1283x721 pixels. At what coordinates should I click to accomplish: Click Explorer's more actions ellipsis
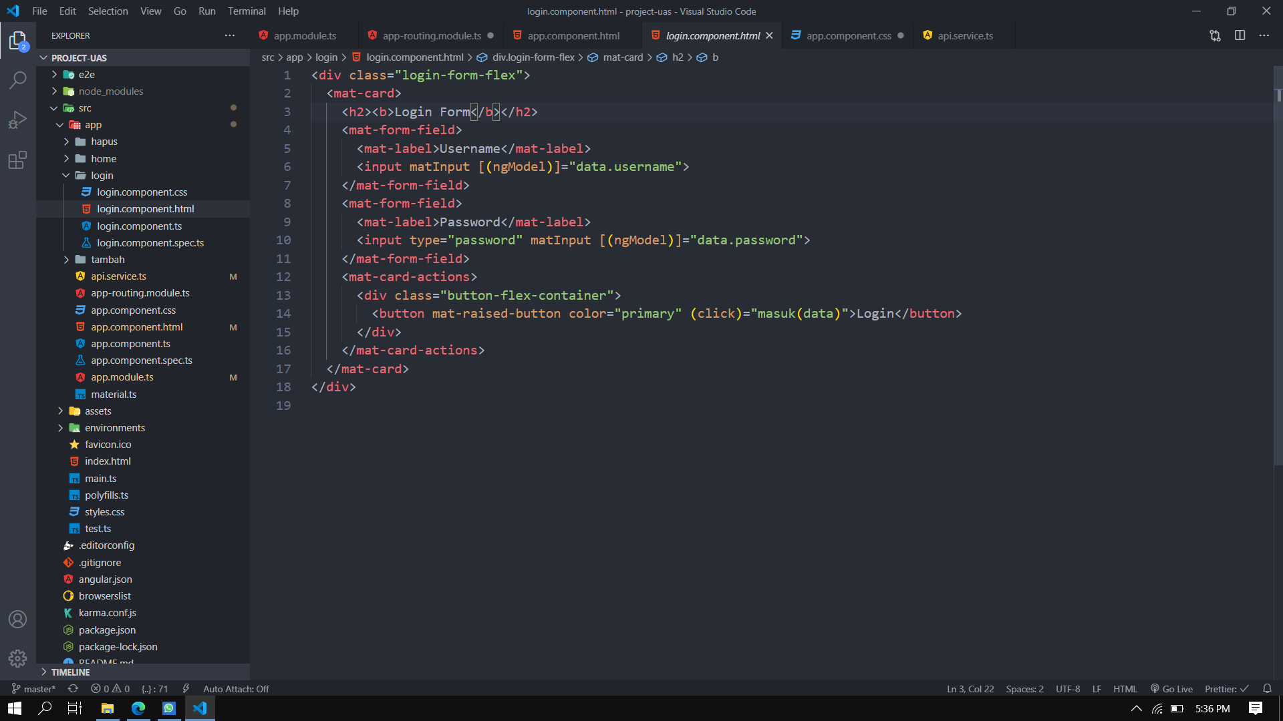(230, 35)
